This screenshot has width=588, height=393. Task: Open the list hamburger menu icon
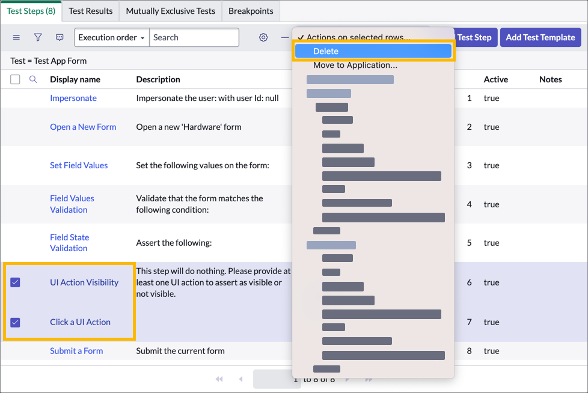click(16, 37)
